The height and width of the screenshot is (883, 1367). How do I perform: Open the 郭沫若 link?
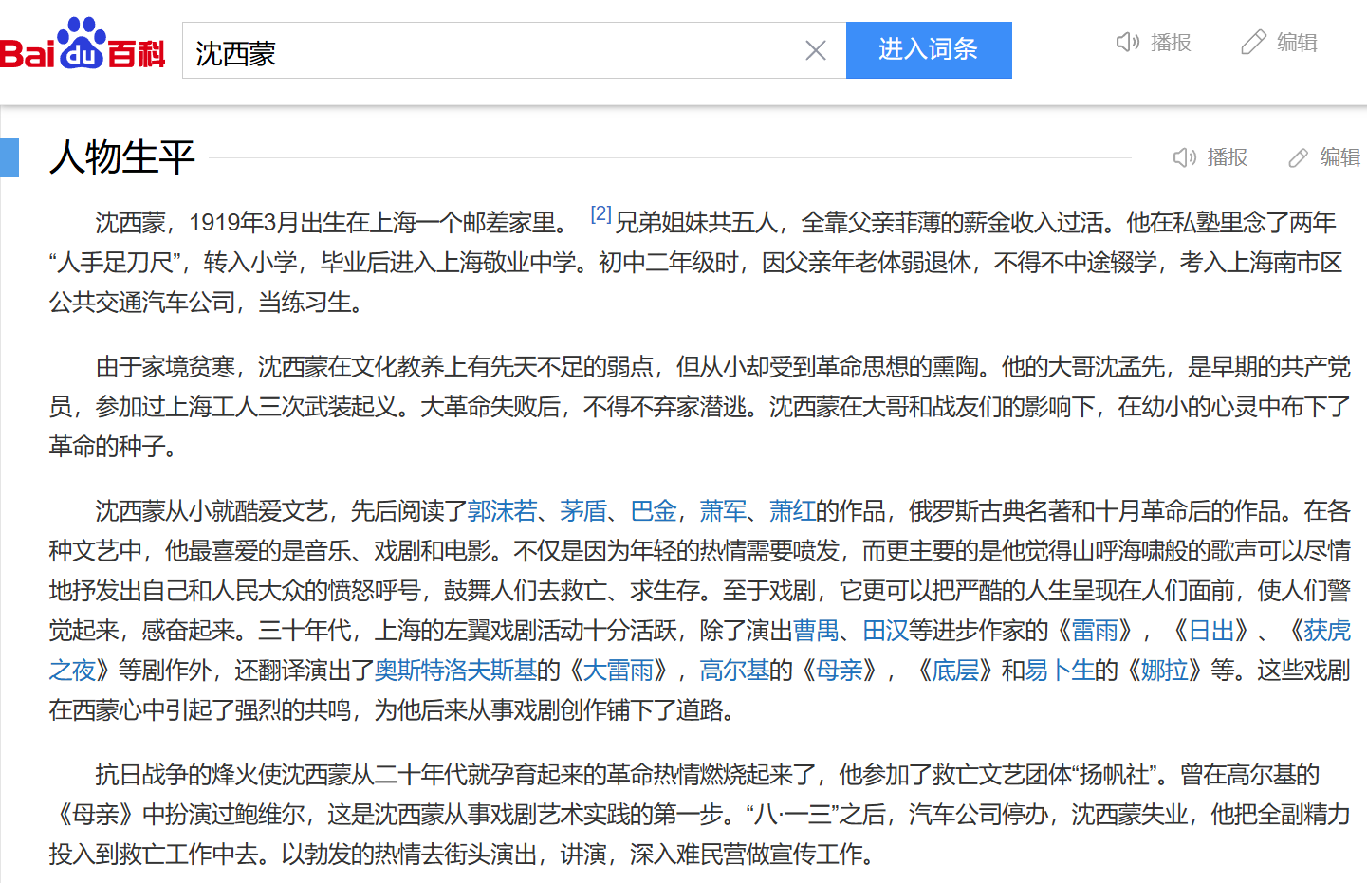click(x=502, y=511)
